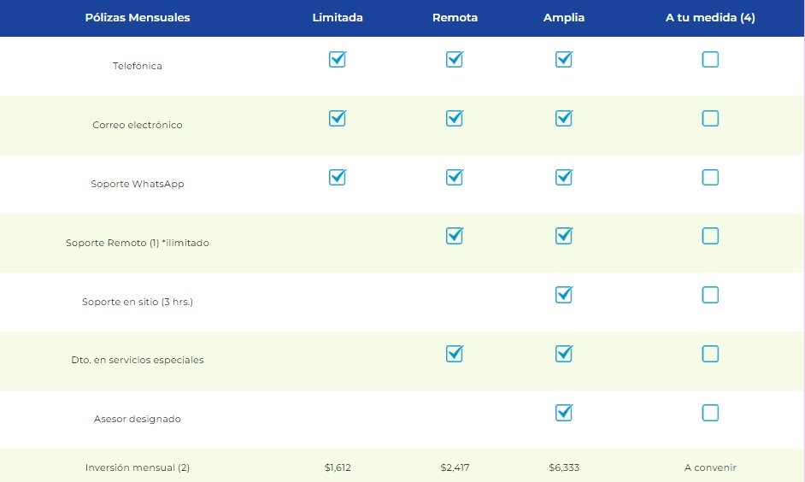Toggle Correo electrónico checkbox under Amplia

[x=564, y=119]
